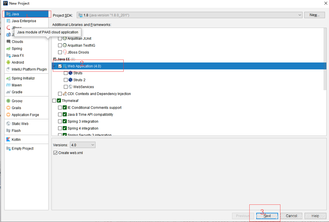
Task: Click the frameworks list vertical scrollbar
Action: 325,59
